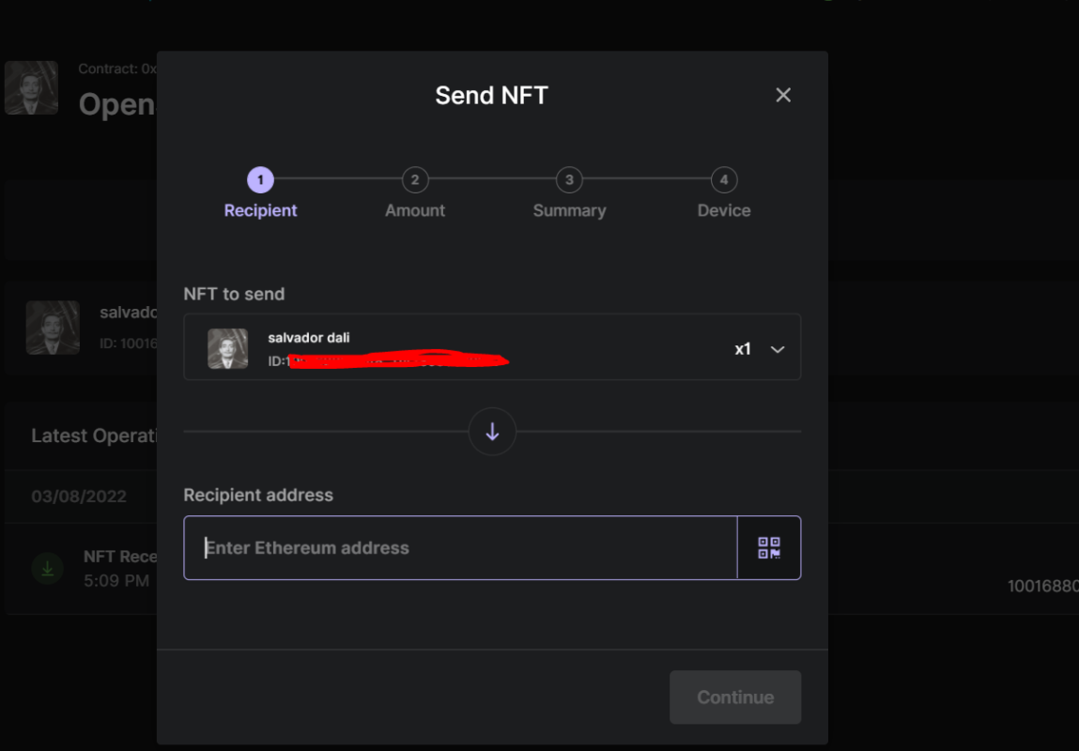
Task: Close the Send NFT dialog
Action: pos(783,95)
